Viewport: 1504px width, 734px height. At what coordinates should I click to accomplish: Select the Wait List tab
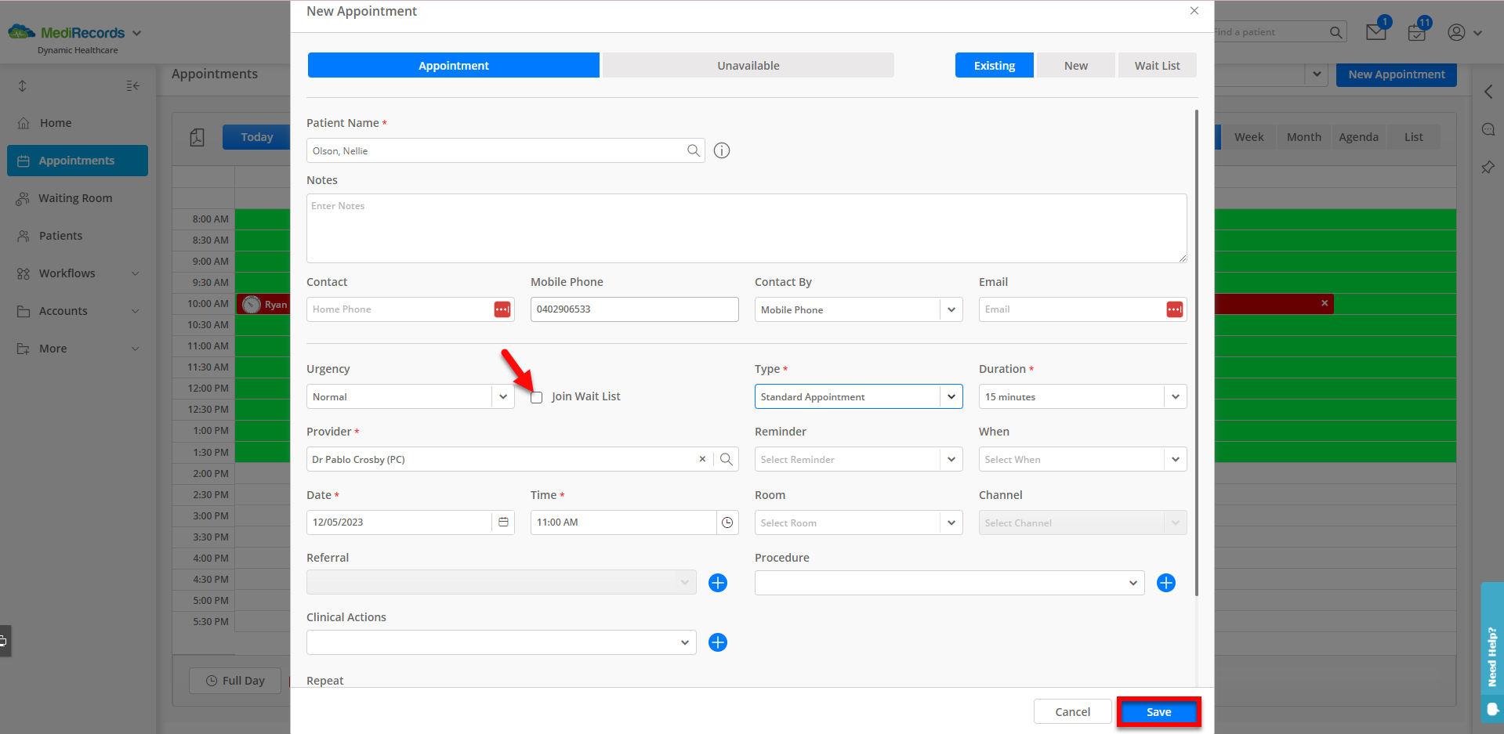tap(1158, 65)
